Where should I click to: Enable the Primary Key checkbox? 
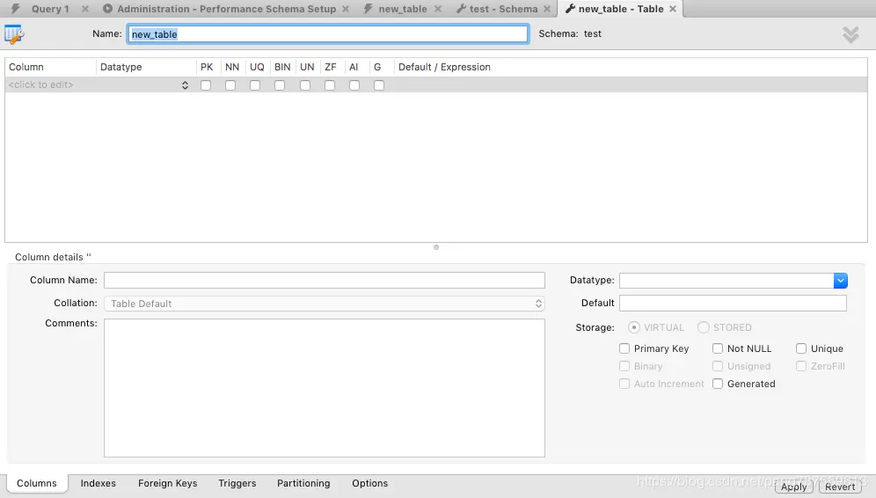pos(624,348)
